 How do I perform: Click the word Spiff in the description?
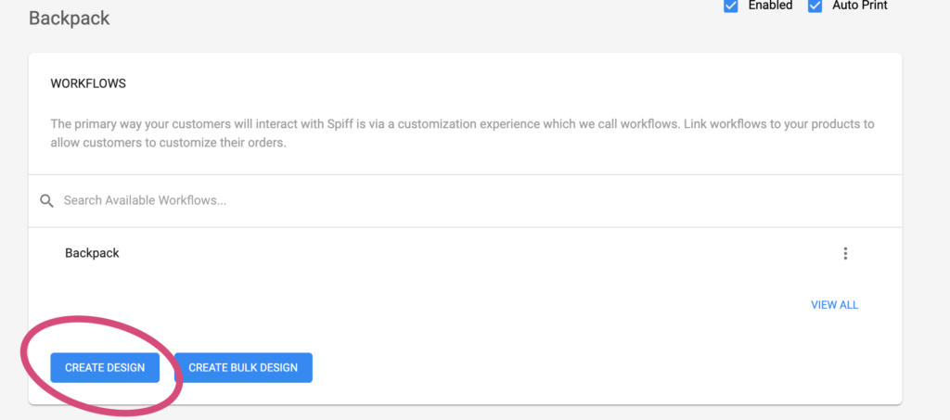coord(340,124)
